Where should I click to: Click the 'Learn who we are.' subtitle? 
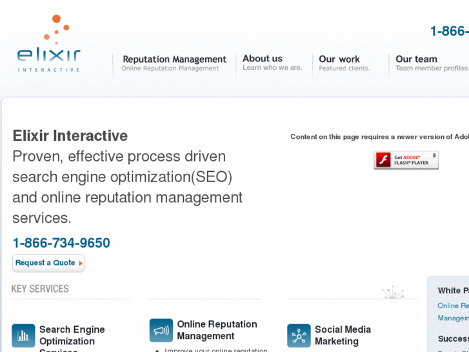pyautogui.click(x=272, y=68)
